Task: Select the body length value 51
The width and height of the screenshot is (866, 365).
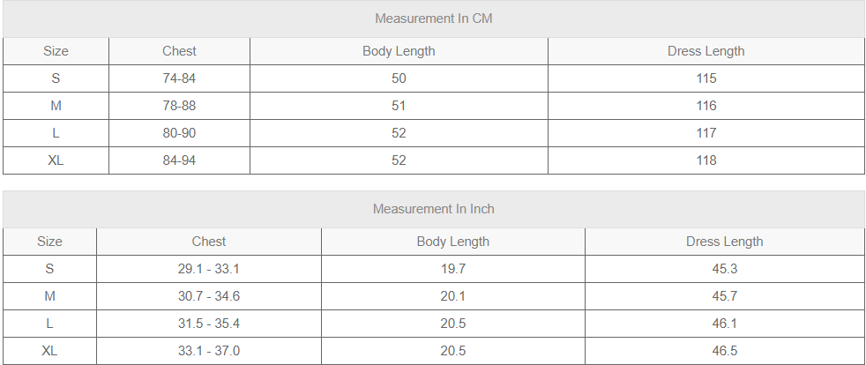Action: pos(399,106)
